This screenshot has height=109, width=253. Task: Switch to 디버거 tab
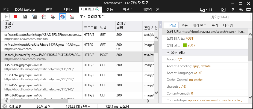pyautogui.click(x=69, y=10)
